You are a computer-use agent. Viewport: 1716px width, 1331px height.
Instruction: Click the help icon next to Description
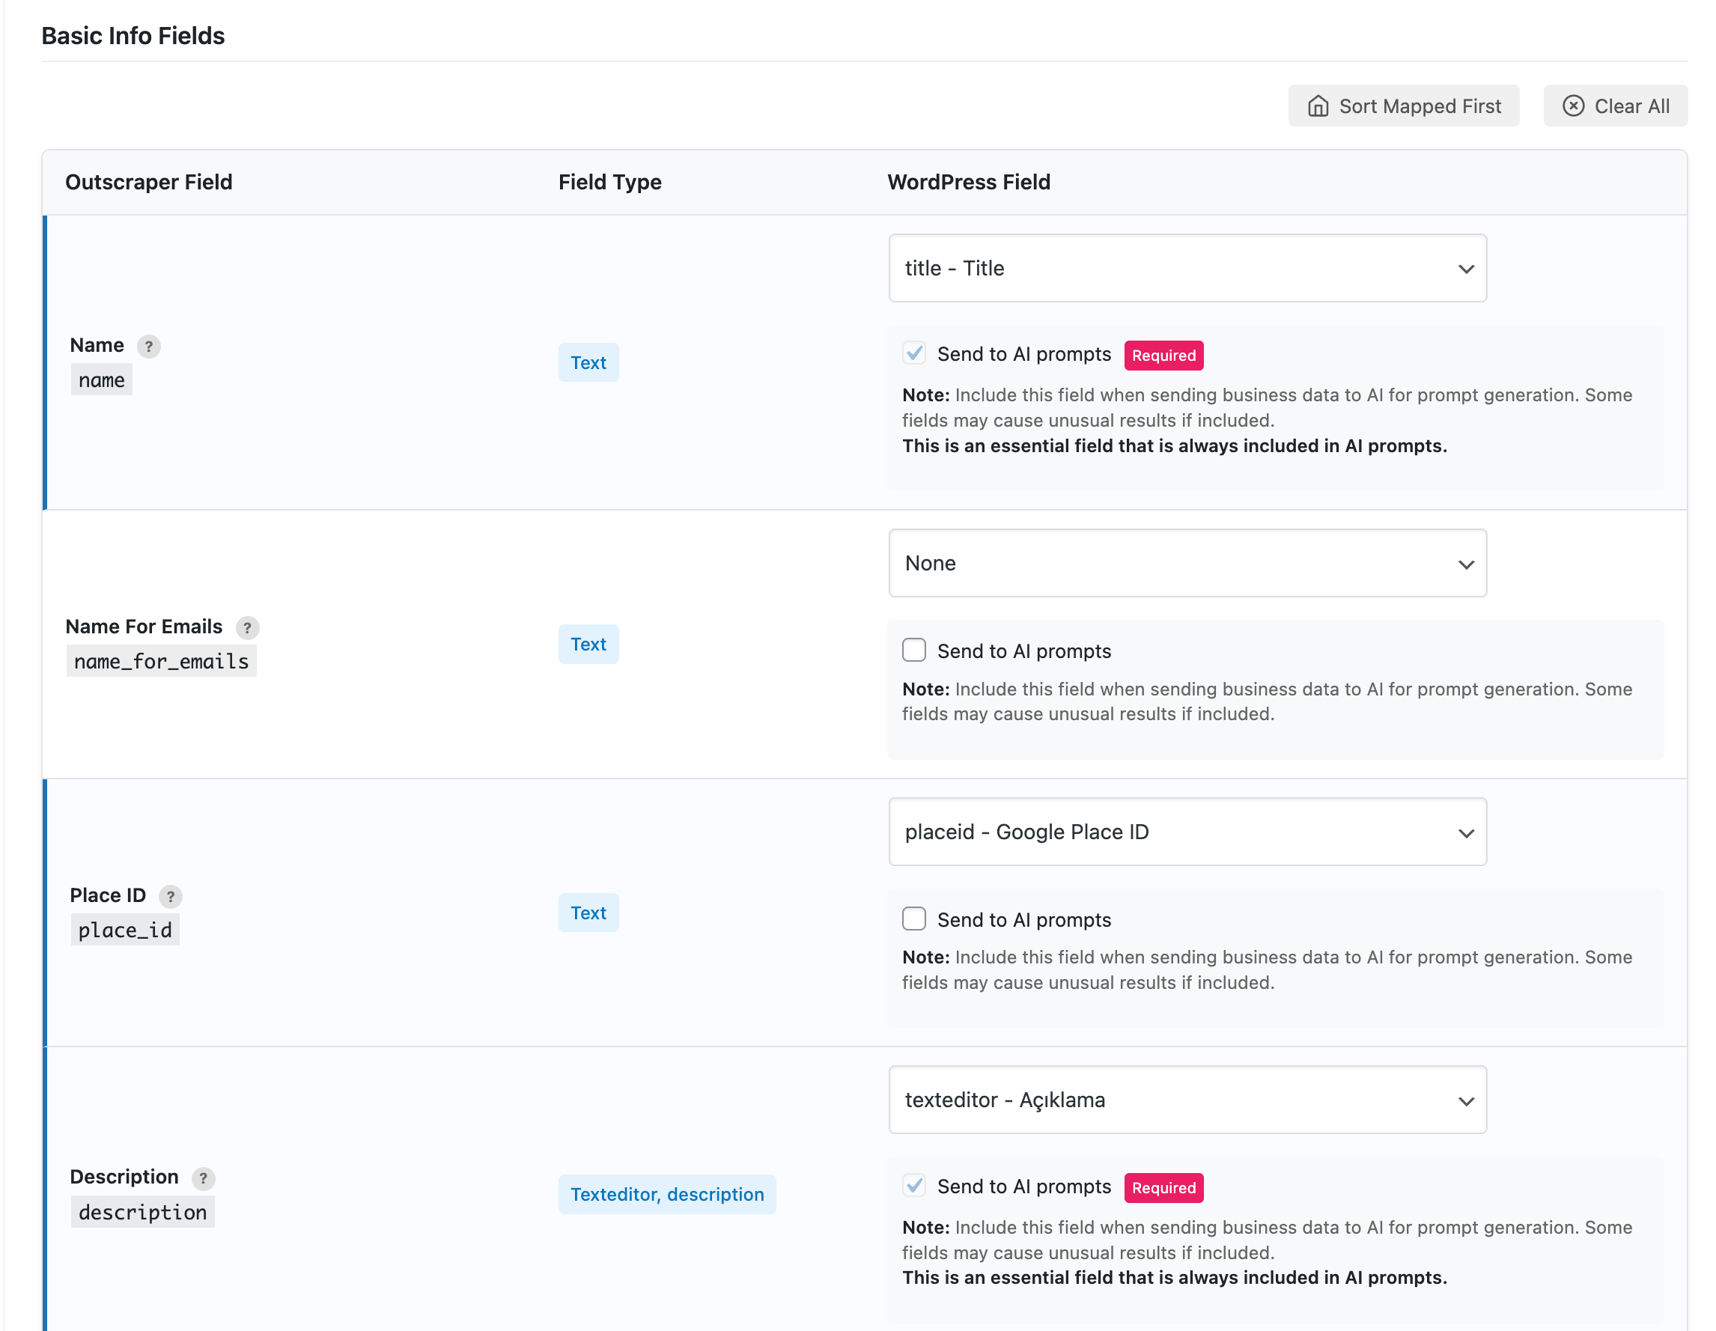click(x=204, y=1178)
